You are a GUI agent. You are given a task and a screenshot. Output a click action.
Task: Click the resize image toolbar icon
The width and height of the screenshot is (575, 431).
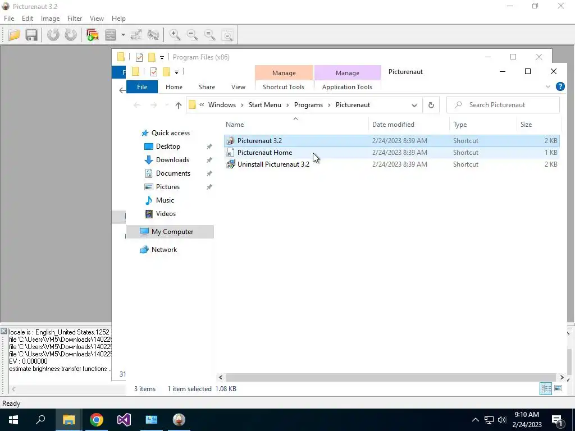click(136, 35)
